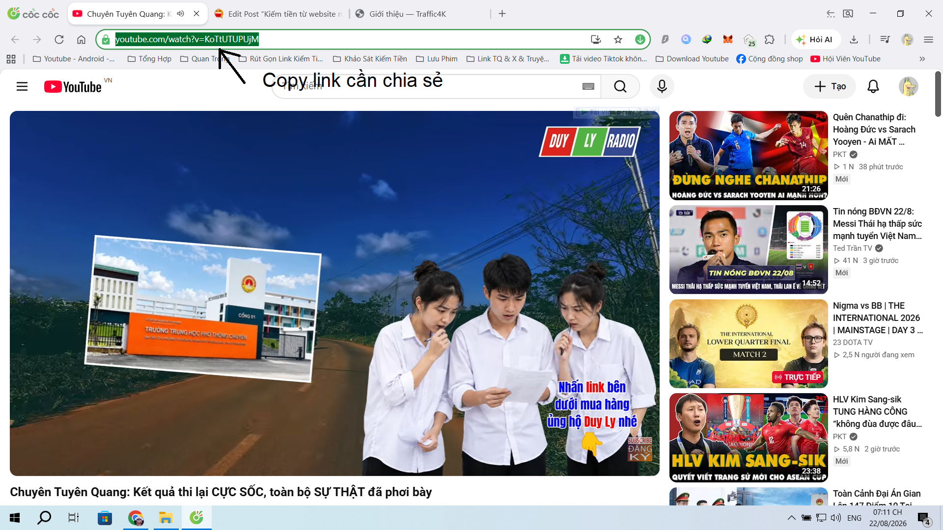Image resolution: width=943 pixels, height=530 pixels.
Task: Expand the Download Youtube bookmark folder
Action: coord(692,59)
